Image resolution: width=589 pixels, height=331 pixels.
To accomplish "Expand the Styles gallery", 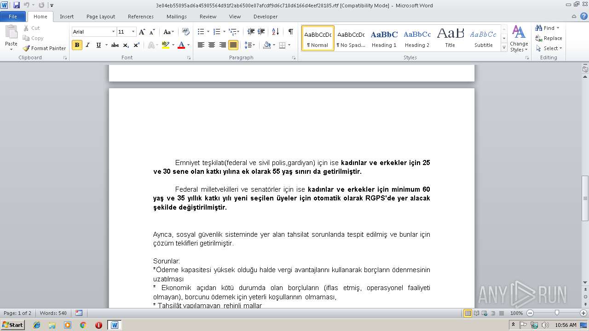I will coord(504,48).
